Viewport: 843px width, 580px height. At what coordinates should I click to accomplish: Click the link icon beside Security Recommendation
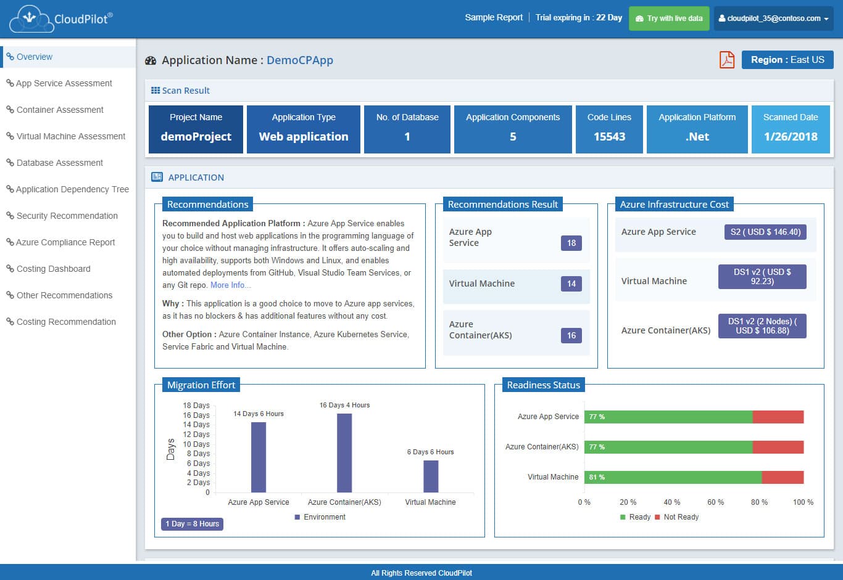10,216
